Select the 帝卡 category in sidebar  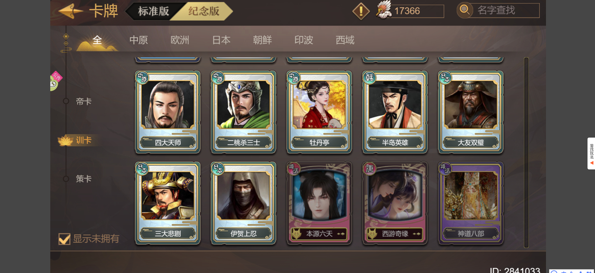click(x=84, y=101)
